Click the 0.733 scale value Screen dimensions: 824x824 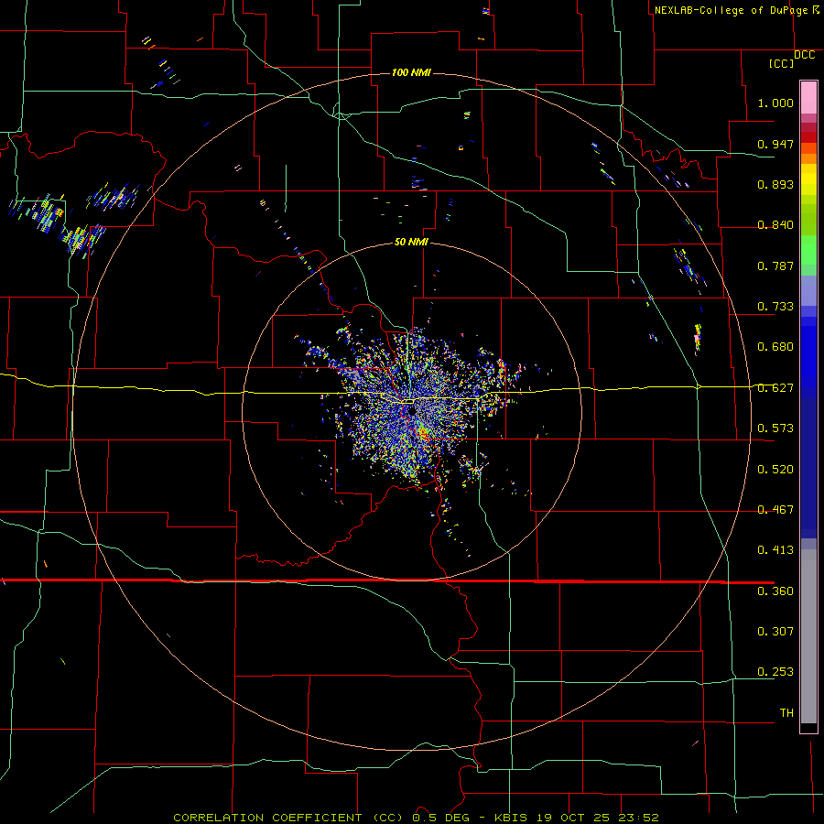pyautogui.click(x=775, y=307)
